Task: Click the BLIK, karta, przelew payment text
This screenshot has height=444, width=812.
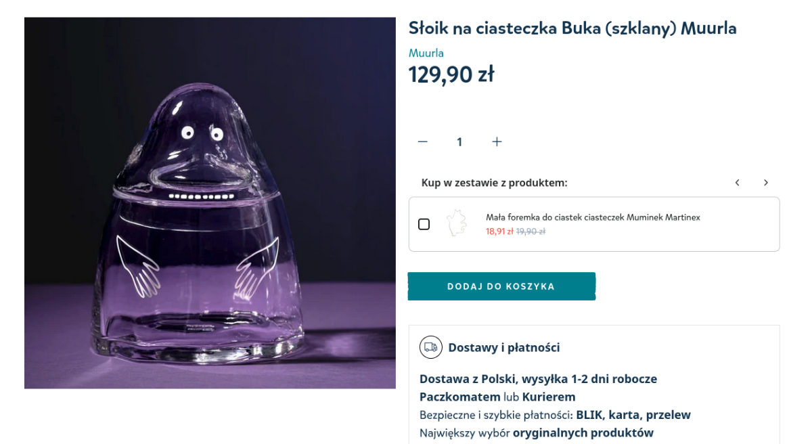Action: coord(633,415)
